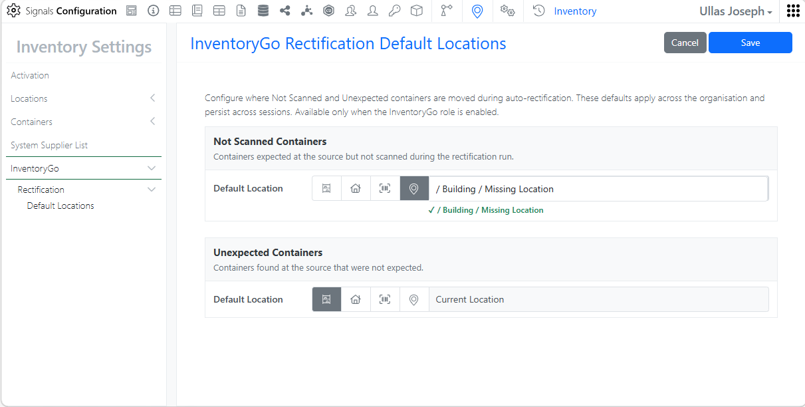
Task: Open the double gears settings icon
Action: [508, 11]
